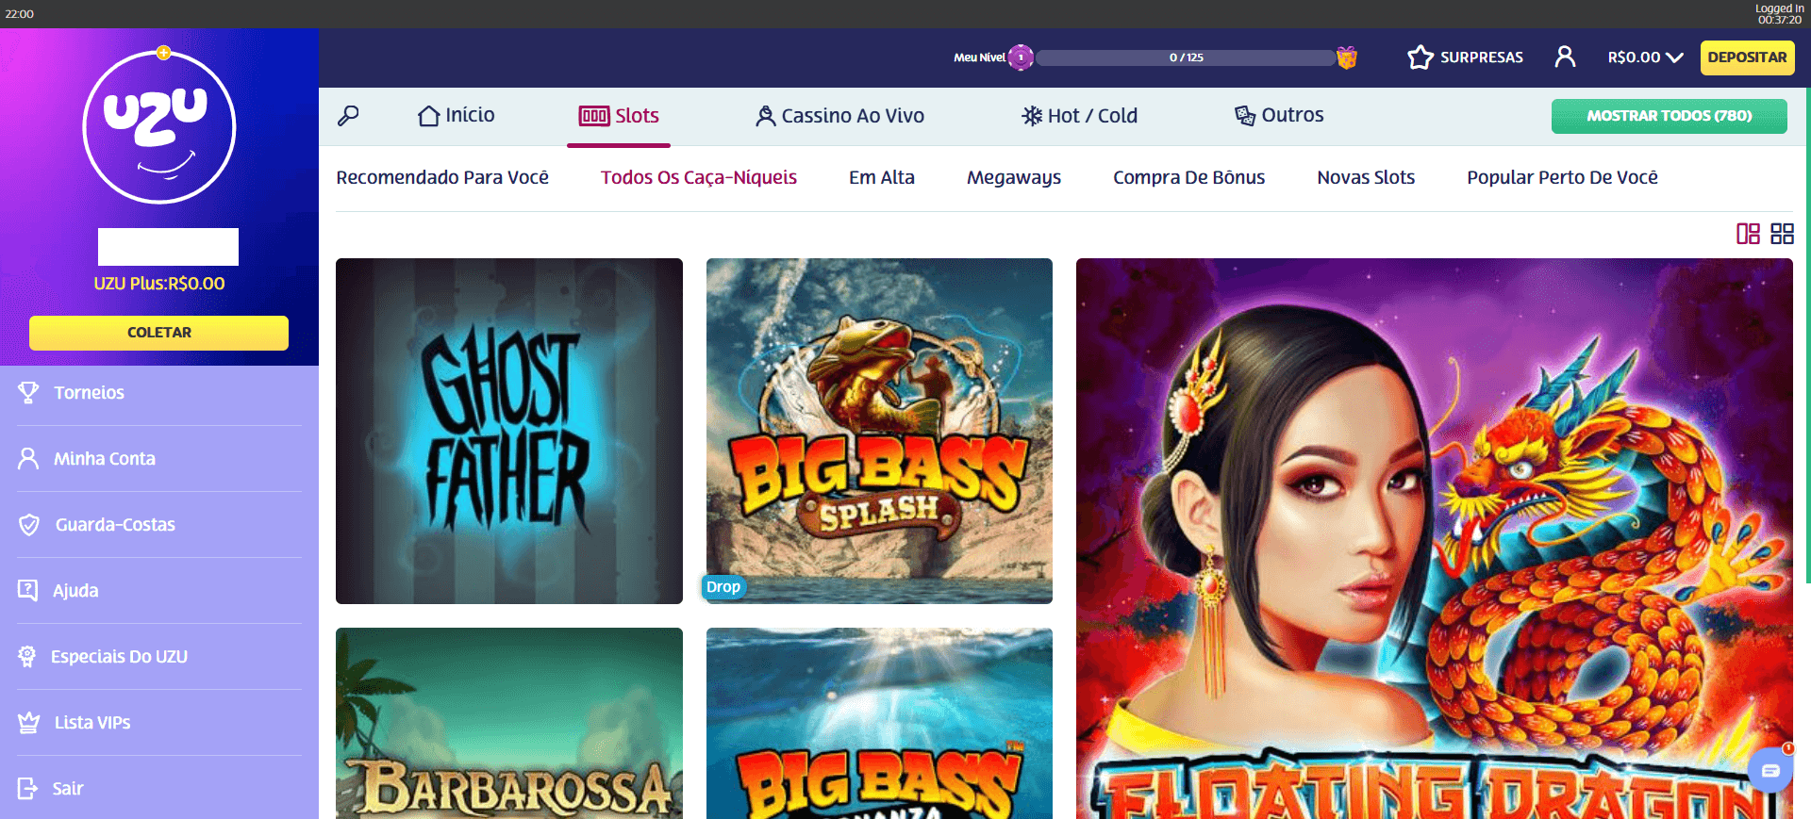
Task: Click the Início house icon
Action: click(x=429, y=116)
